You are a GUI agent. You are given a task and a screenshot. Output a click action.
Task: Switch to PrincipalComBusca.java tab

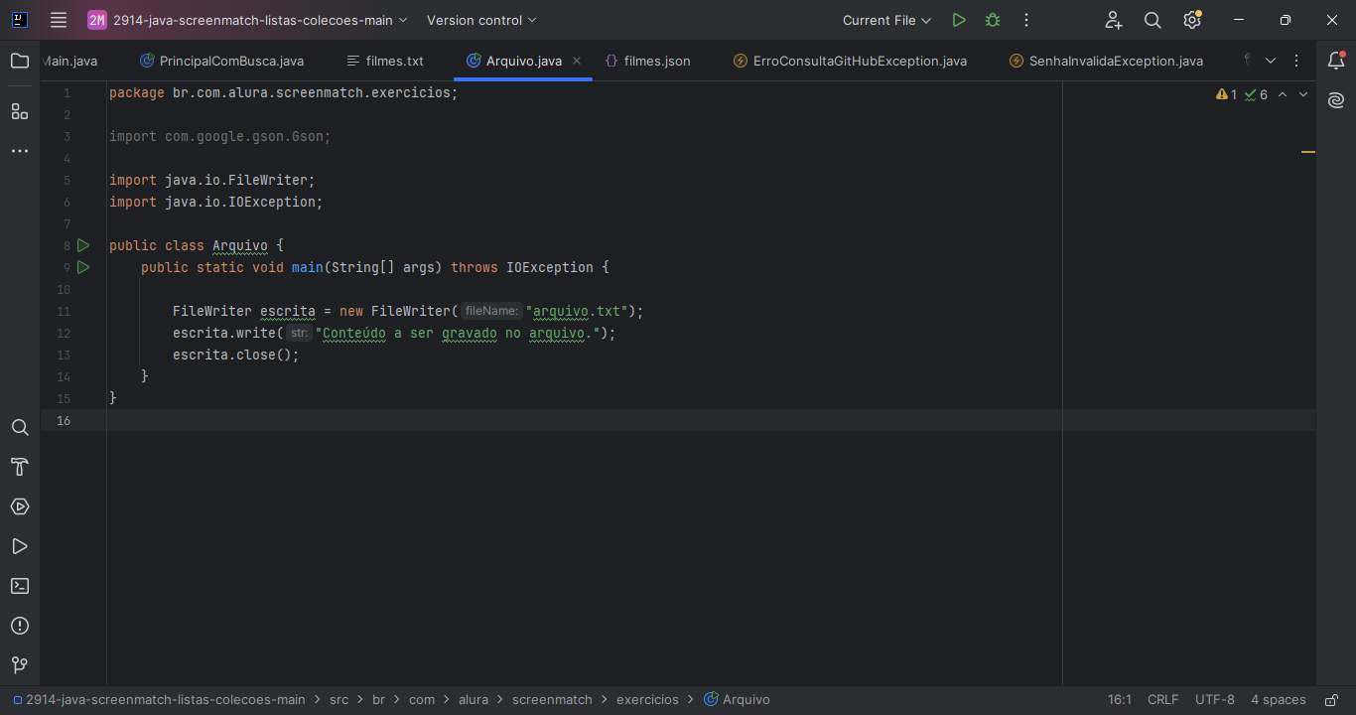(x=222, y=61)
